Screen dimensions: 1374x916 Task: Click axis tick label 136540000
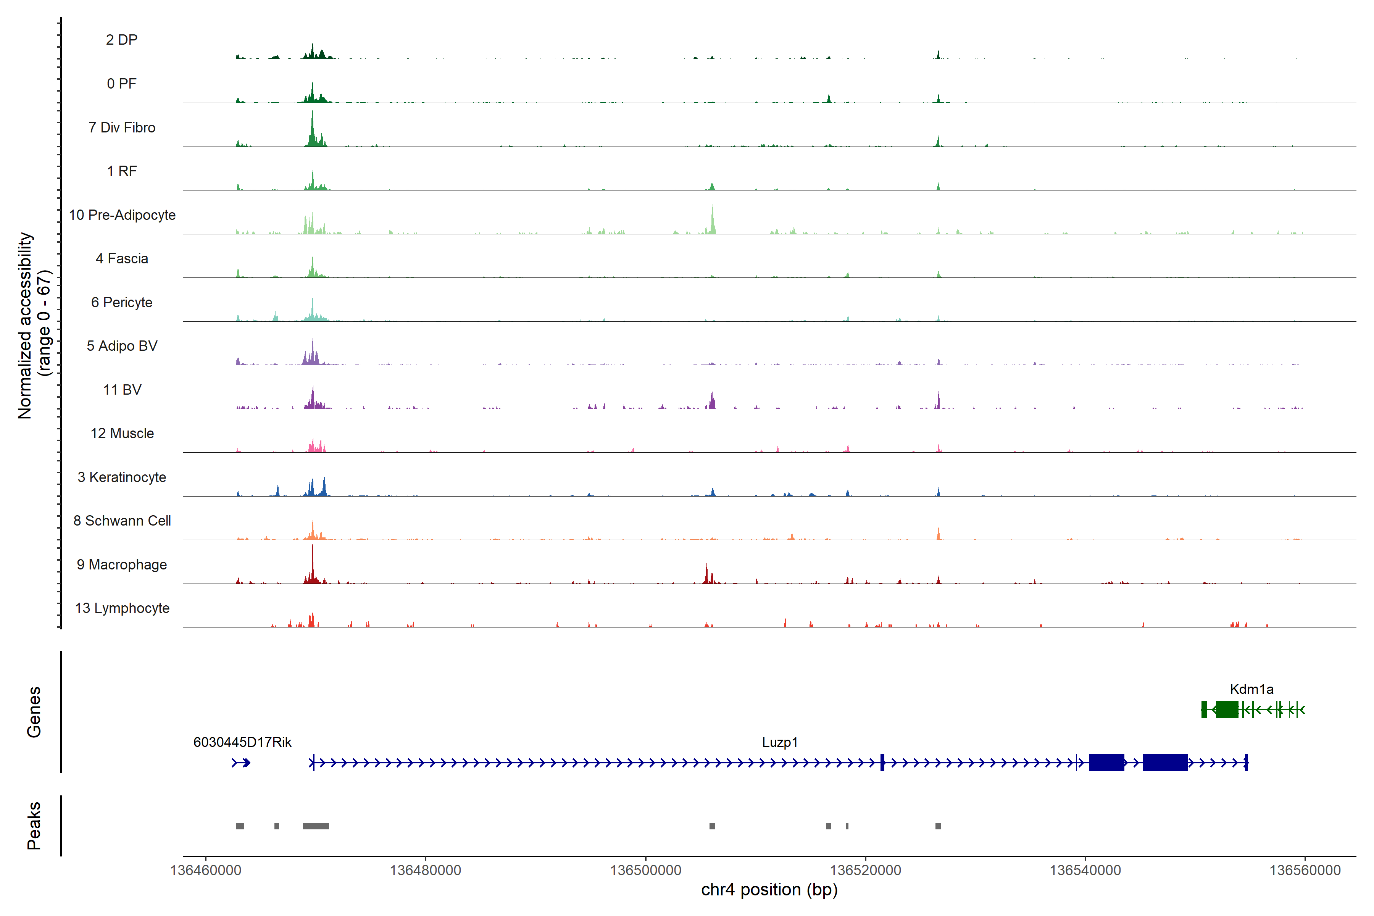pos(1085,871)
